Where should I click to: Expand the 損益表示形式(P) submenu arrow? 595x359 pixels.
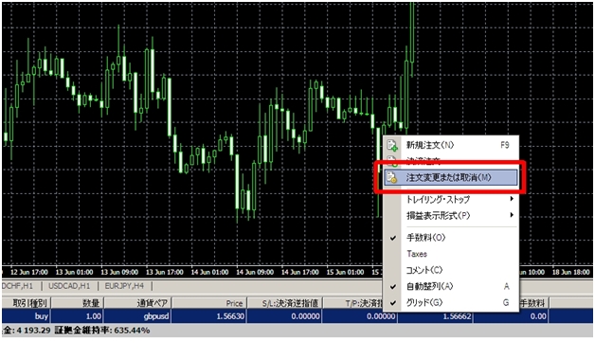click(512, 215)
